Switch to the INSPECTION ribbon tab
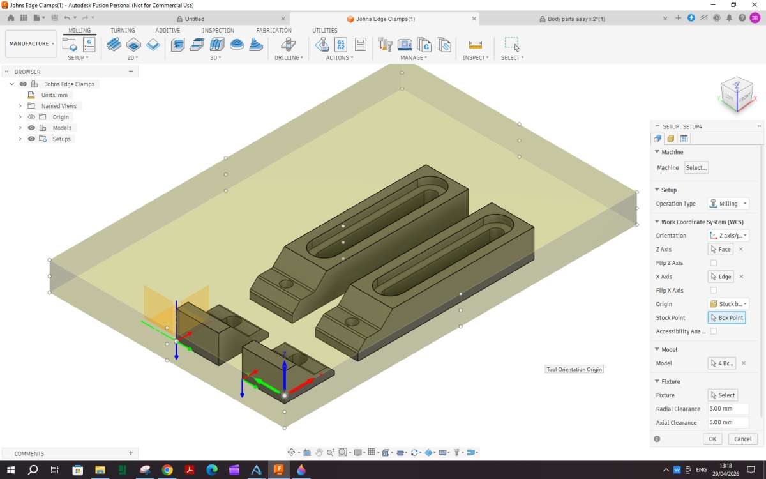766x479 pixels. coord(218,30)
